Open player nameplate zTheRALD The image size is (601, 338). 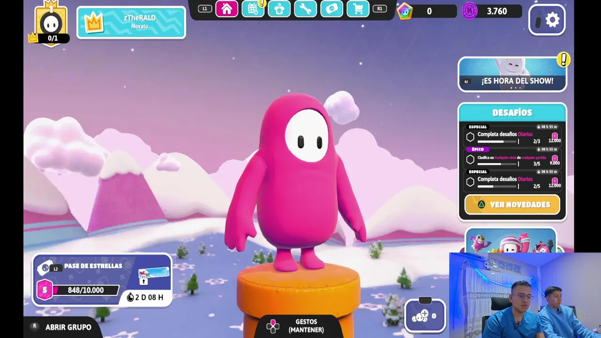(131, 22)
